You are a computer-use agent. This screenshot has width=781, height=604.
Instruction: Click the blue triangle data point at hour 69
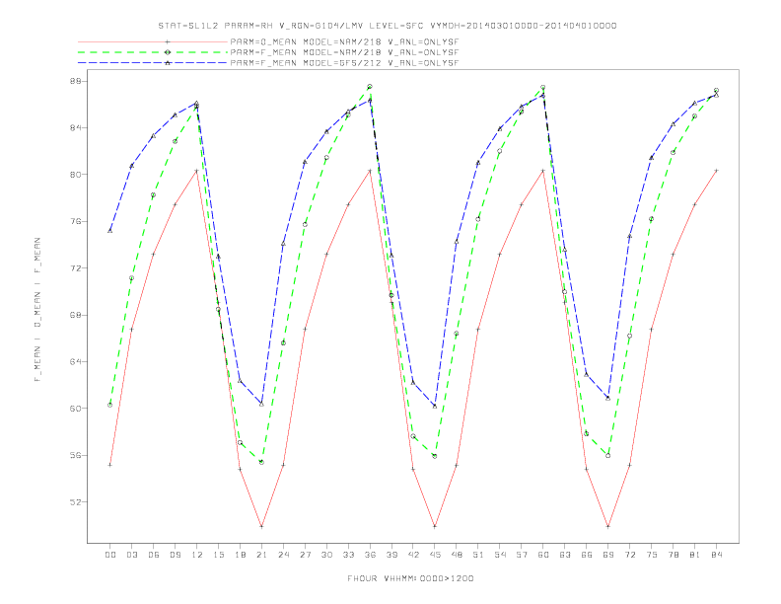(x=608, y=398)
